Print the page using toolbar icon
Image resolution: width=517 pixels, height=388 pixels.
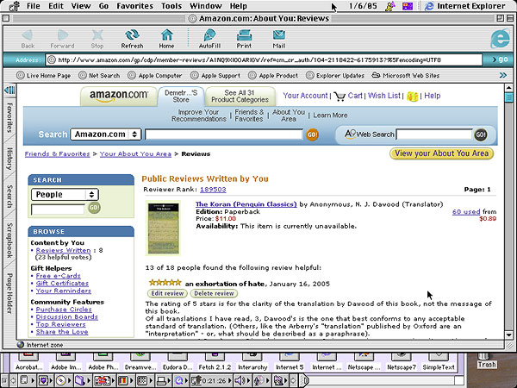[244, 39]
